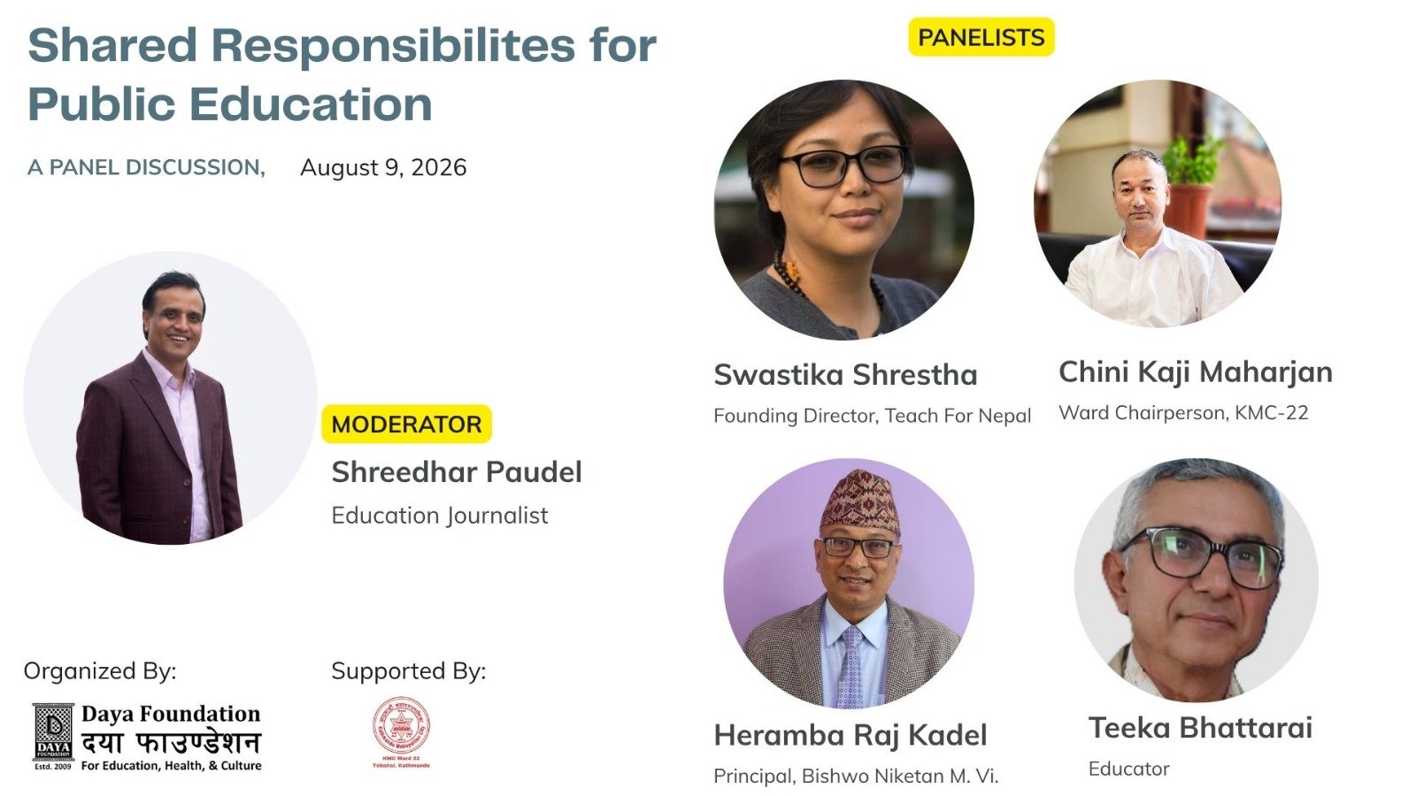Select Teeka Bhattarai's portrait photo

point(1196,579)
